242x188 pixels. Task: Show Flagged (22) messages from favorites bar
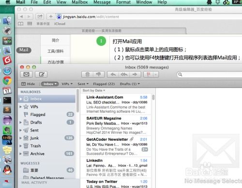click(x=104, y=84)
